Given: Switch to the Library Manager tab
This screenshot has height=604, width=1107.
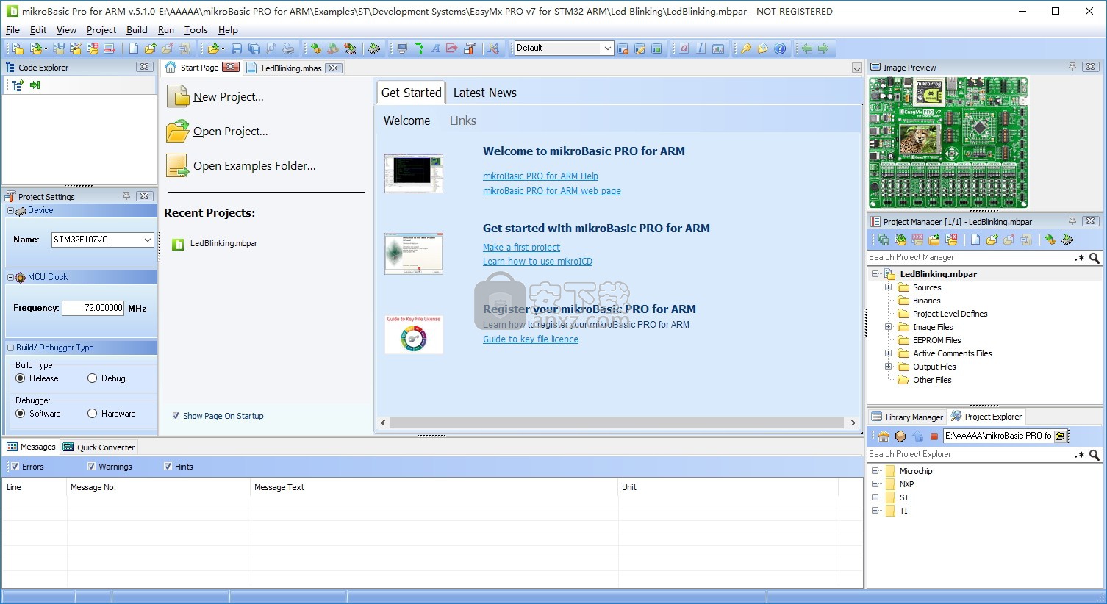Looking at the screenshot, I should tap(907, 417).
